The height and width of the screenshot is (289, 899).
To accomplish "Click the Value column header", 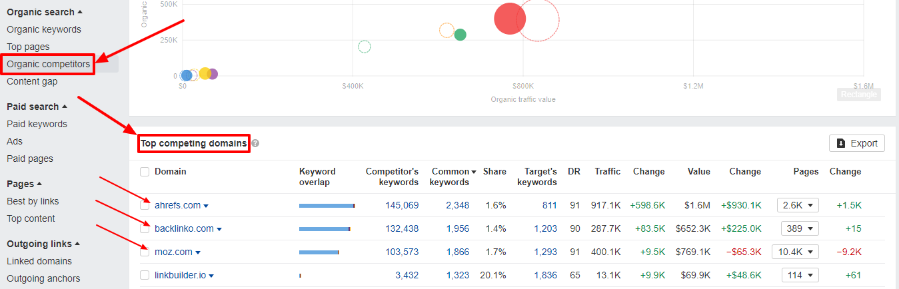I will coord(699,171).
